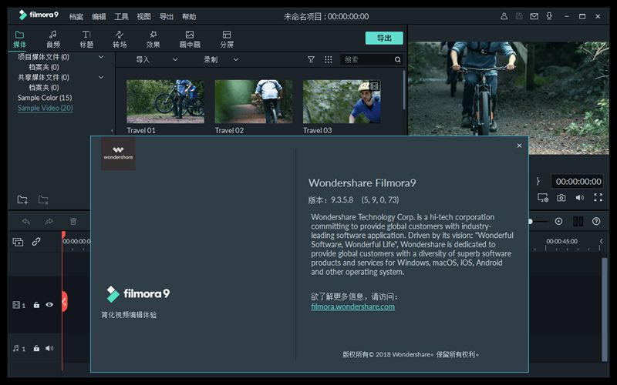Switch to the 转场 transitions tab
This screenshot has height=385, width=617.
pos(120,38)
